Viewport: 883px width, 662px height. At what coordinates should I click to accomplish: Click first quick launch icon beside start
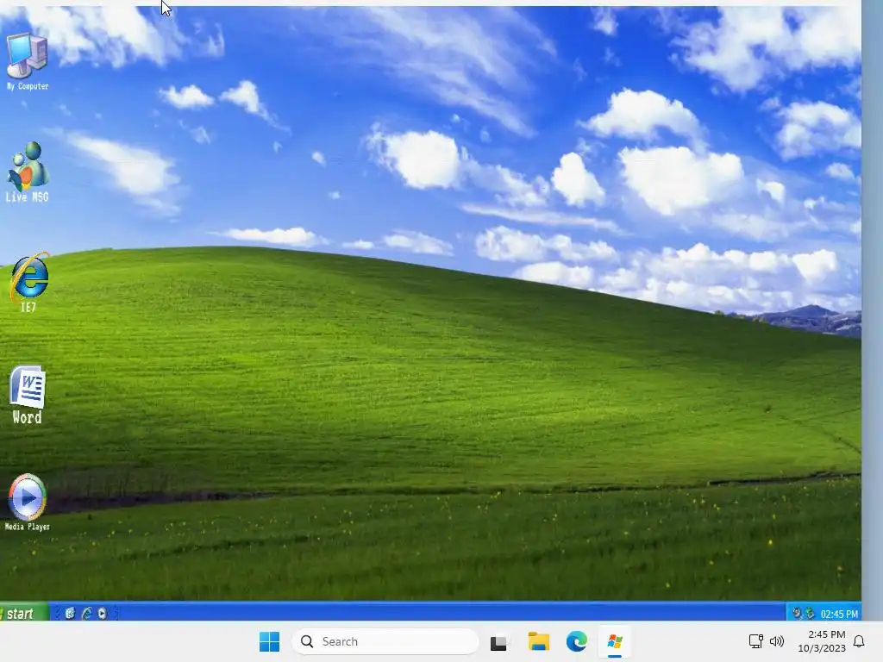pos(70,613)
